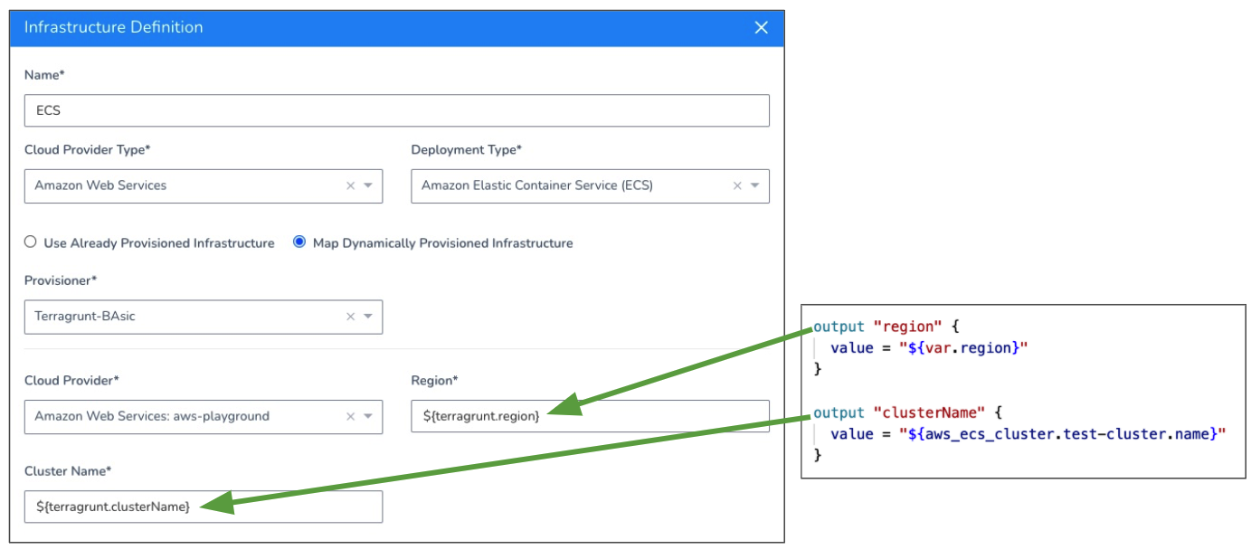1251x559 pixels.
Task: Click the Cluster Name* field label
Action: click(x=67, y=470)
